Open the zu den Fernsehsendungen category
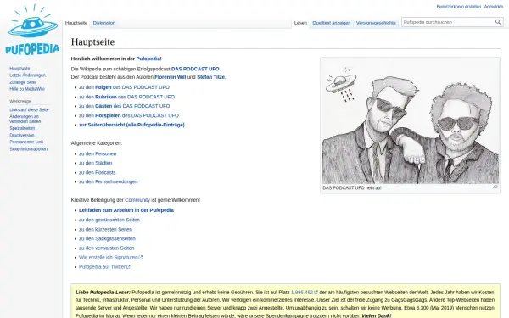This screenshot has height=318, width=509. 109,181
